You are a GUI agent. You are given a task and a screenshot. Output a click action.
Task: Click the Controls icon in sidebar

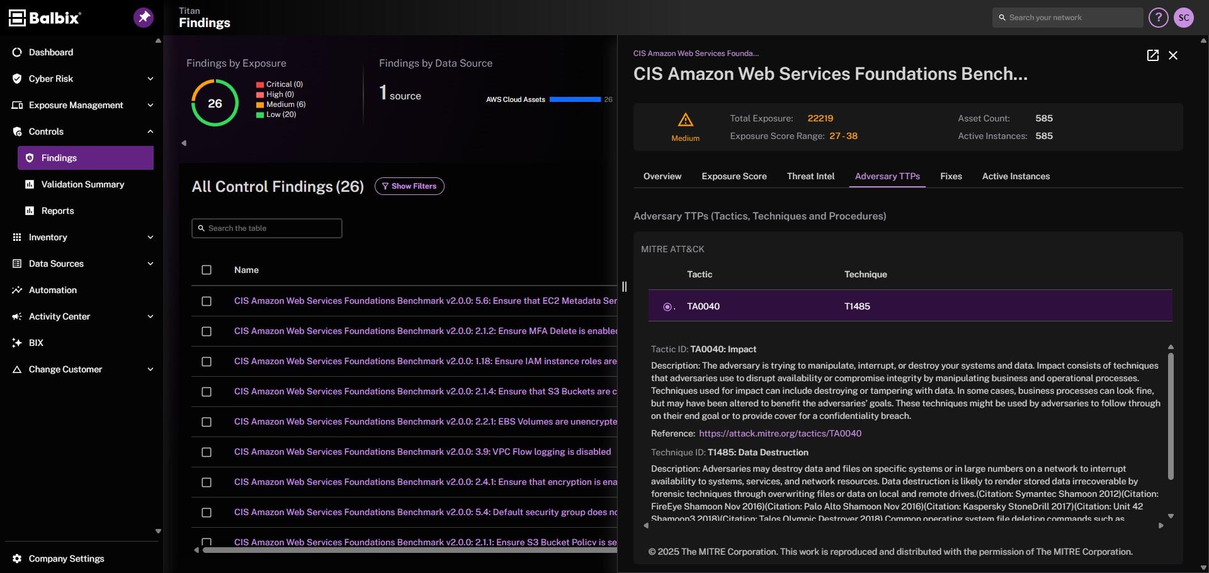pyautogui.click(x=17, y=131)
